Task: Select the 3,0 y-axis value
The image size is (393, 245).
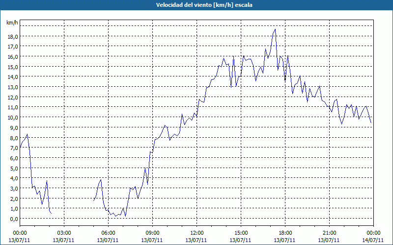Action: coord(14,189)
